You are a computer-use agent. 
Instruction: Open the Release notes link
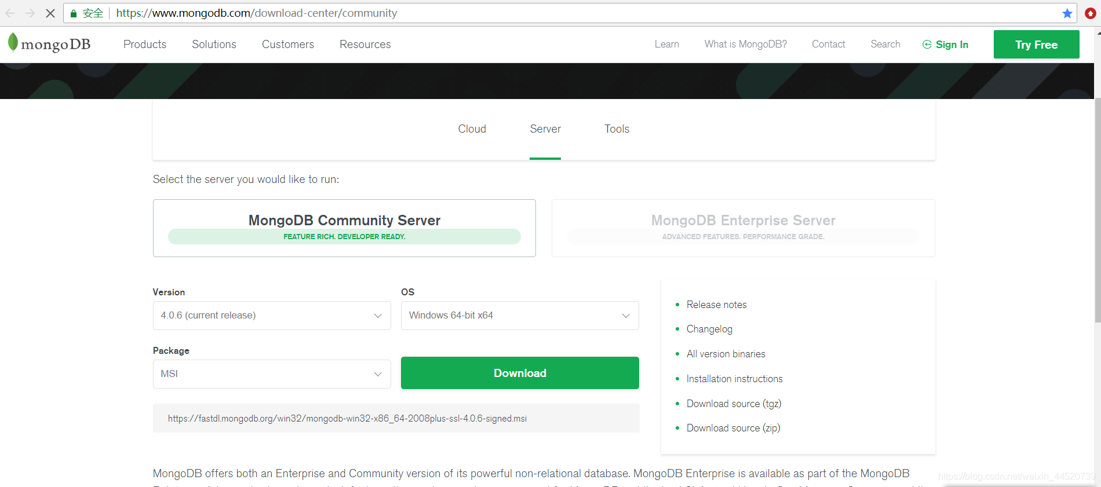(x=716, y=305)
